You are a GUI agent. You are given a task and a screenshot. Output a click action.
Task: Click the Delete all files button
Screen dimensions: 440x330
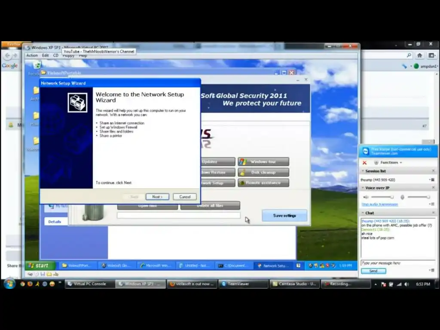[x=210, y=206]
